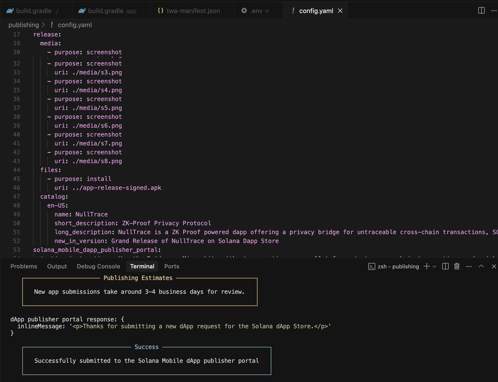Click 'uri: ./media/s7.png' on line 41
Screen dimensions: 498x382
pyautogui.click(x=88, y=144)
